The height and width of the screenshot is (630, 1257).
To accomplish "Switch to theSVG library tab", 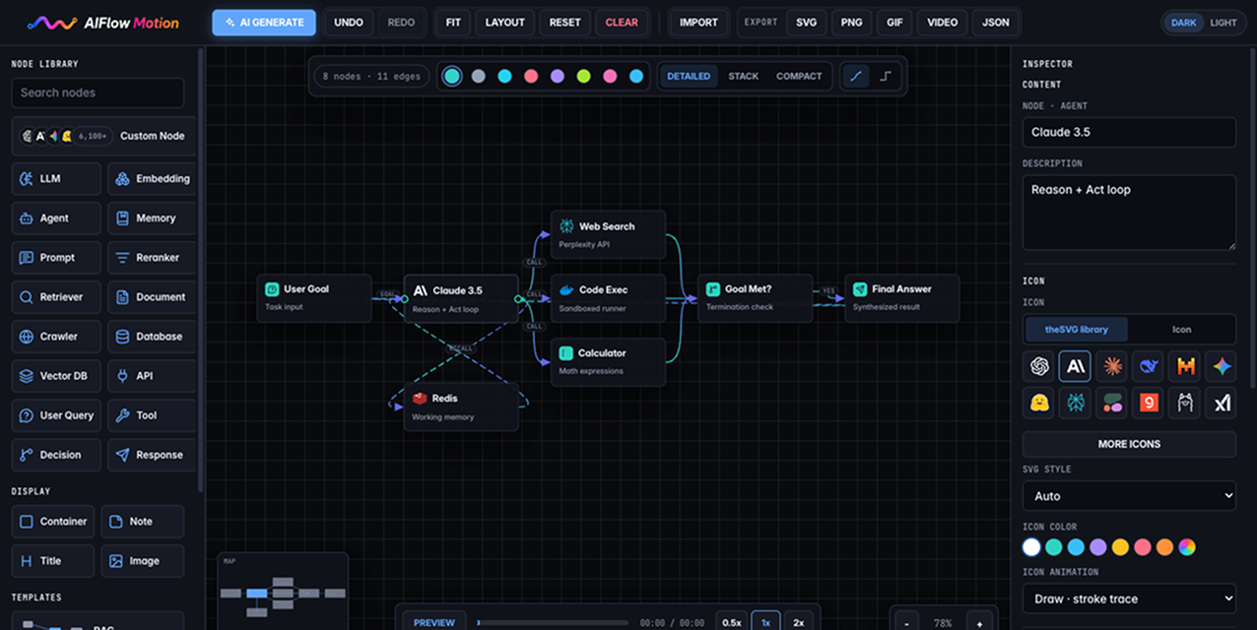I will (1076, 330).
